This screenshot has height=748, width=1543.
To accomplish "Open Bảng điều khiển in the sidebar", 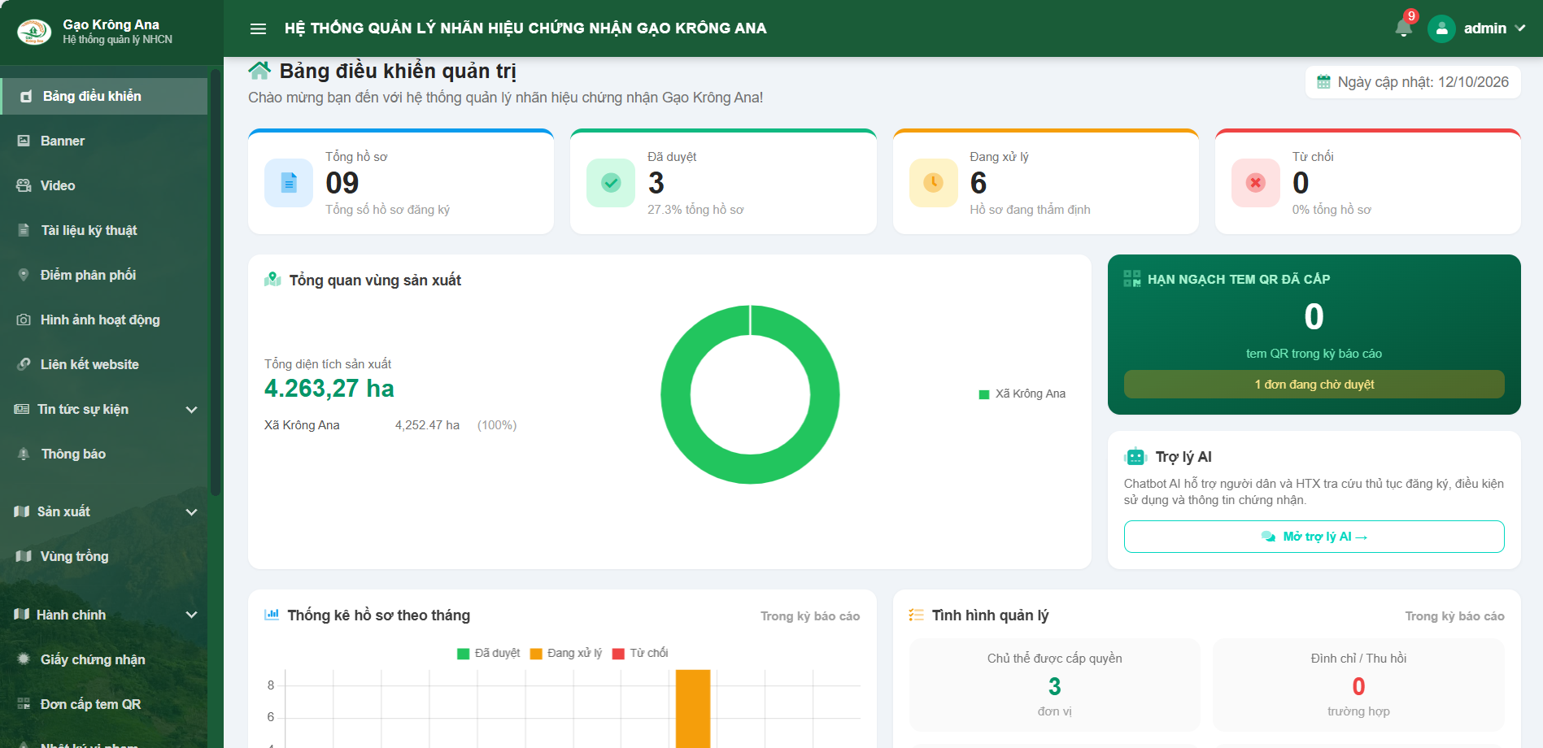I will point(104,96).
